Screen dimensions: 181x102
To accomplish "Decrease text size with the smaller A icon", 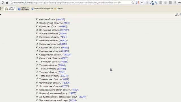I will [180, 15].
